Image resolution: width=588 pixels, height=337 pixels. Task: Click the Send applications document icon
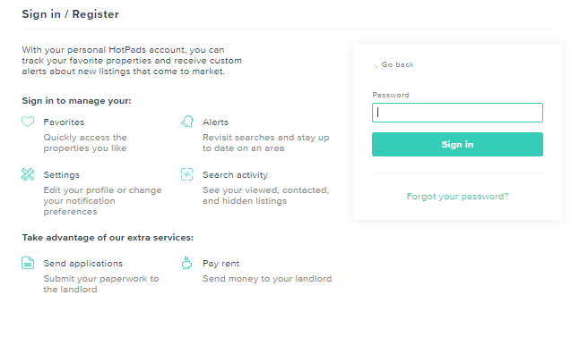(x=28, y=263)
